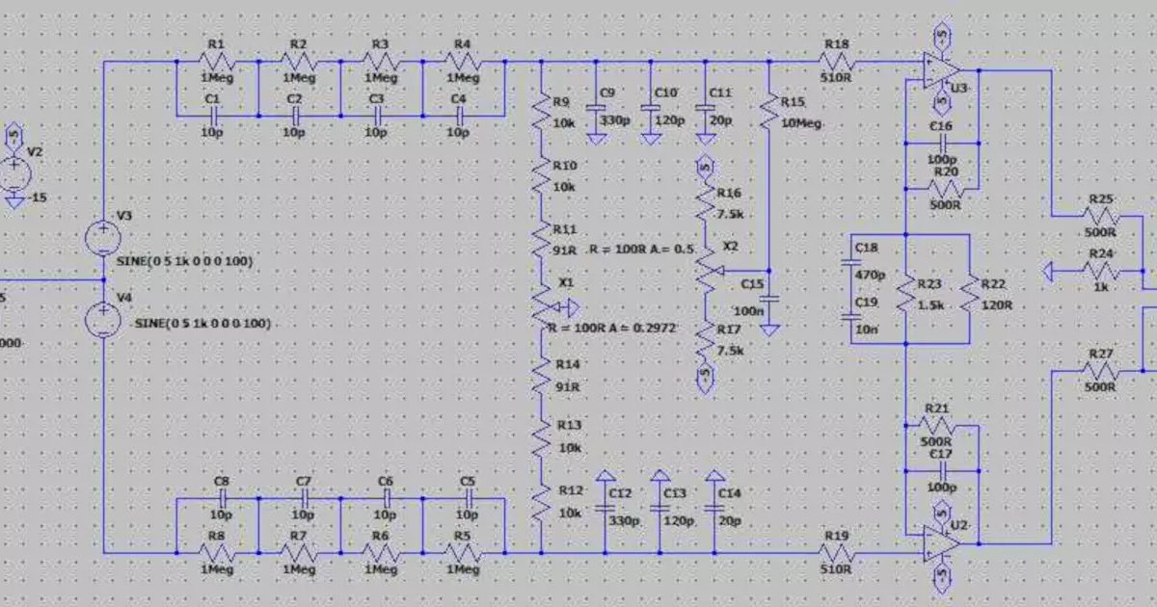This screenshot has height=607, width=1157.
Task: Click the V2 DC voltage source
Action: 16,173
